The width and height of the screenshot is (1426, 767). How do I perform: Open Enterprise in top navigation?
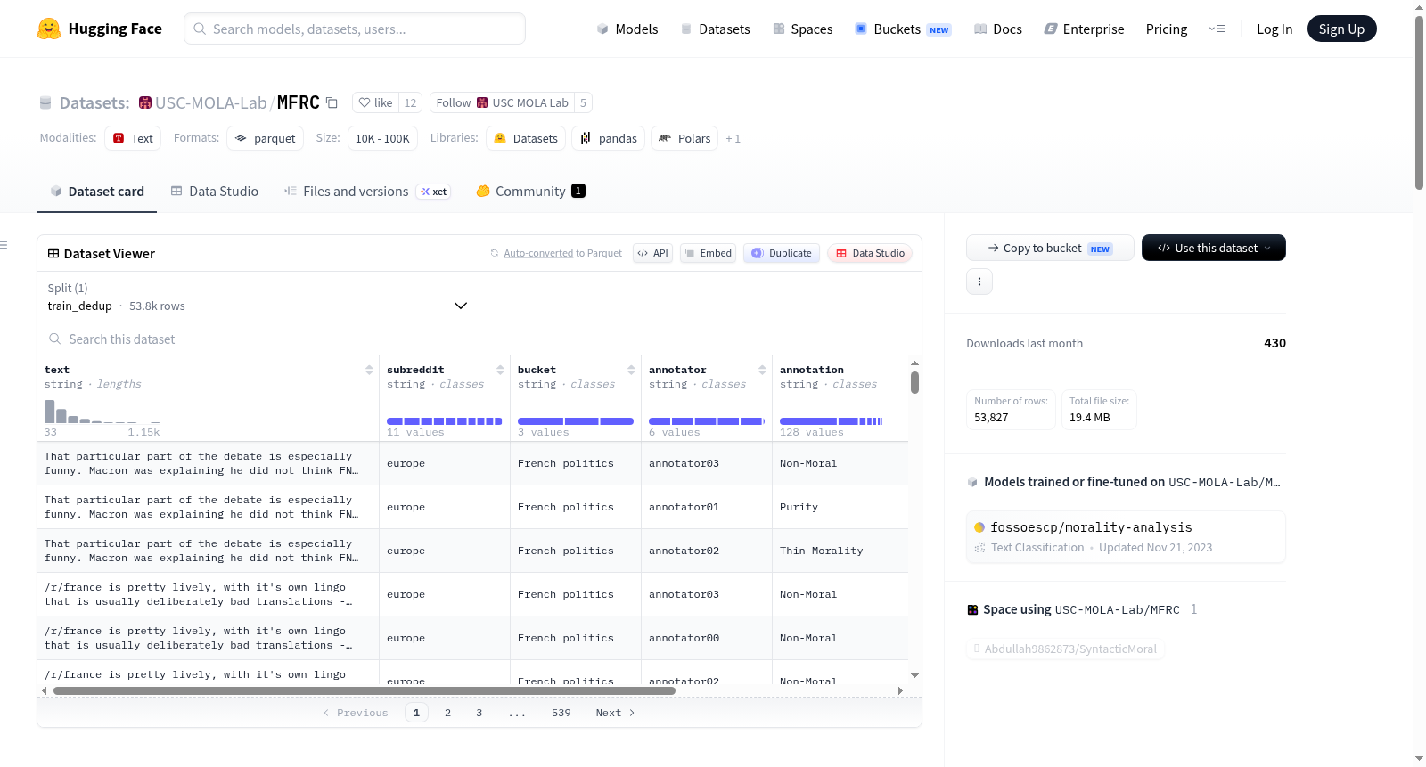coord(1084,29)
